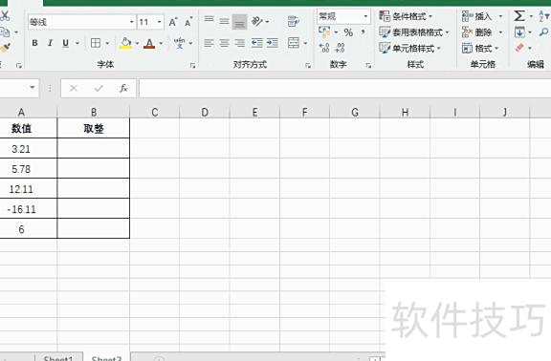The height and width of the screenshot is (361, 551).
Task: Open the font color dropdown arrow
Action: 161,43
